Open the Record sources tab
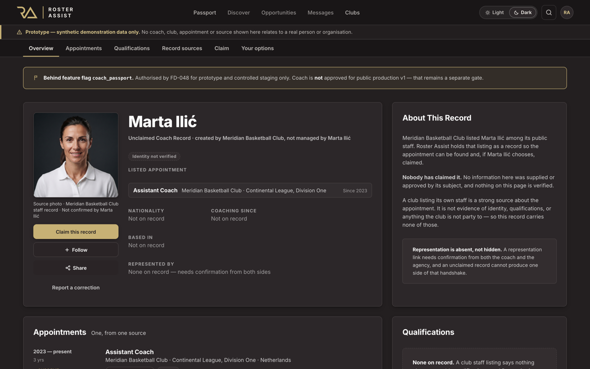The image size is (590, 369). click(182, 48)
